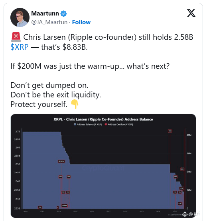
Task: Click the top 50M outflow marker on chart
Action: coord(170,131)
